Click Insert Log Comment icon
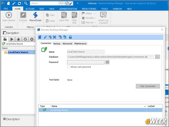This screenshot has width=169, height=127. [103, 15]
